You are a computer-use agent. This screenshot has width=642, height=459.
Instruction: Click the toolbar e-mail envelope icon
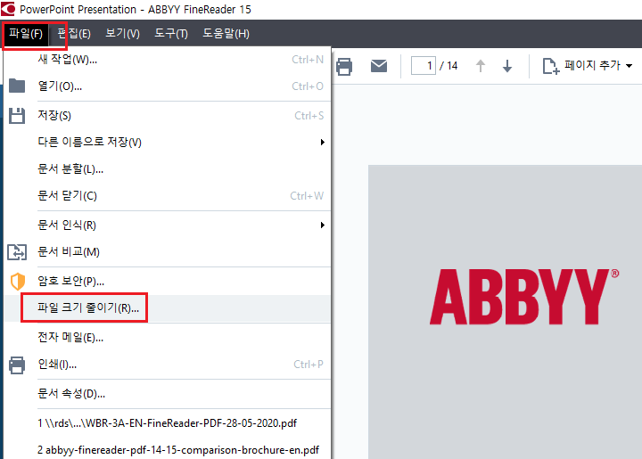[x=379, y=65]
